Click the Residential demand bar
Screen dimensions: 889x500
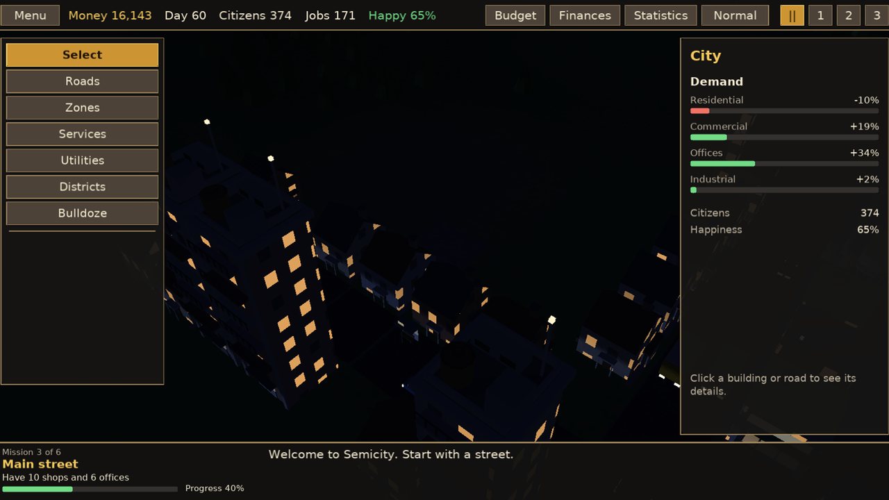tap(784, 111)
